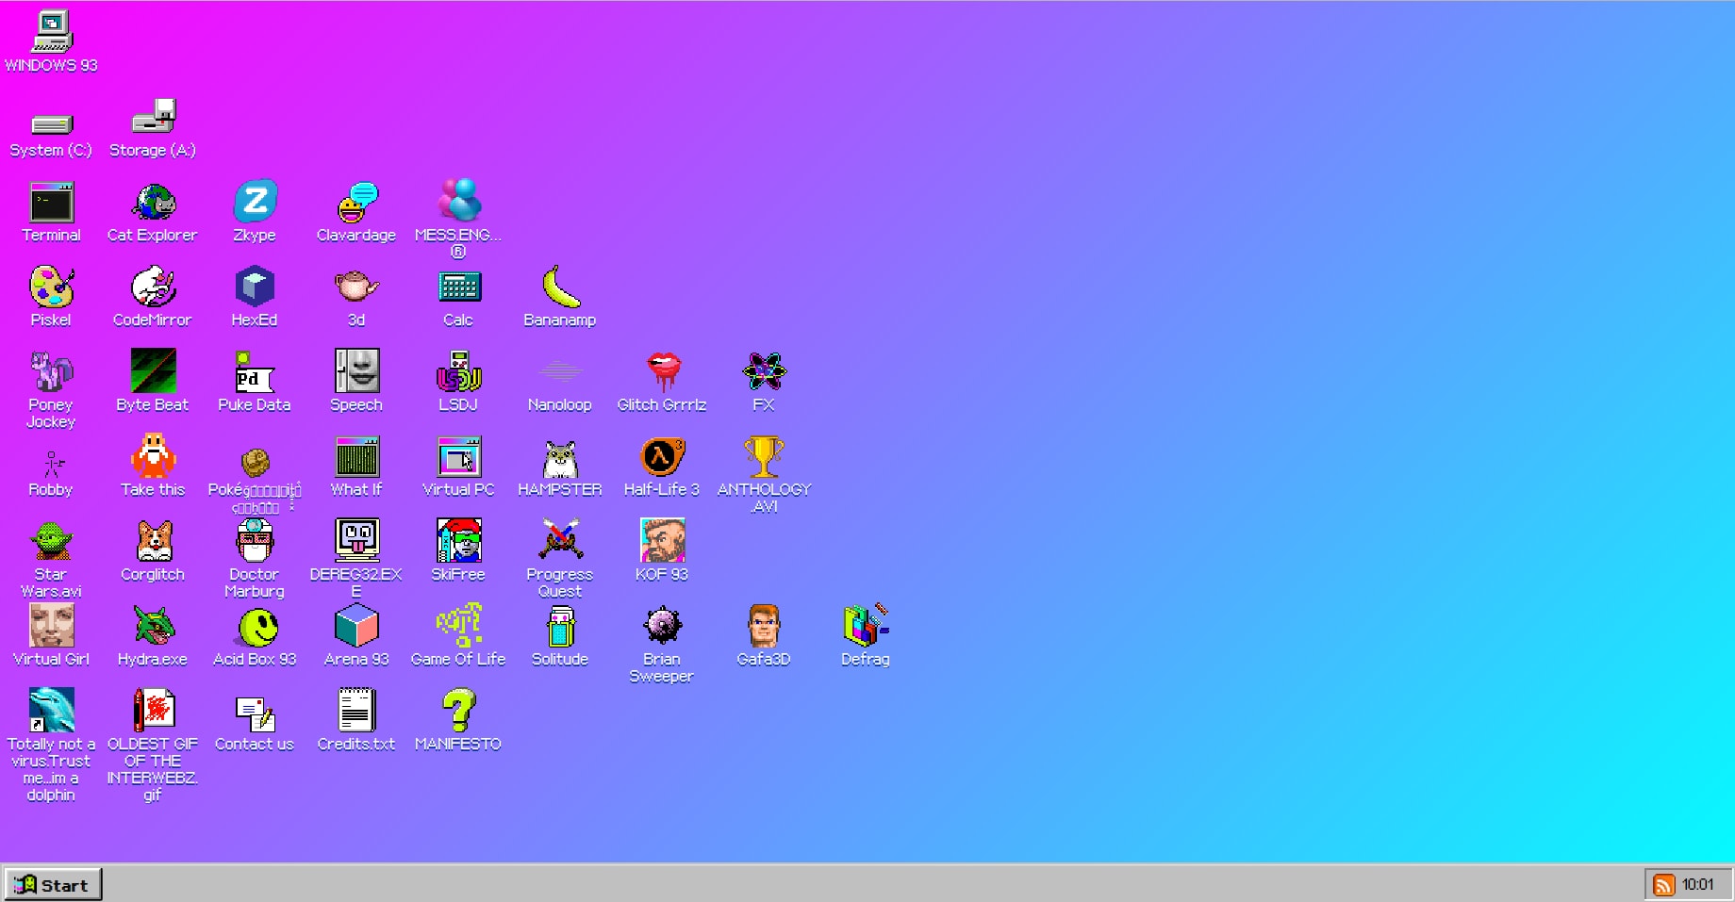Viewport: 1735px width, 902px height.
Task: Browse the System (C:) drive
Action: click(50, 121)
